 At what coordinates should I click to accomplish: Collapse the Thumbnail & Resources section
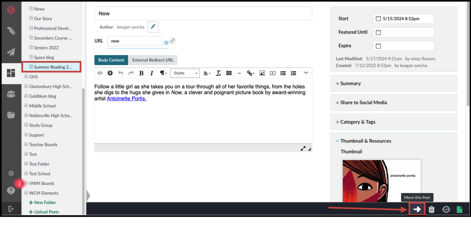pos(363,141)
